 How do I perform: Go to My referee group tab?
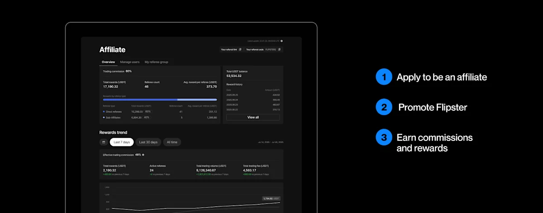click(x=156, y=62)
